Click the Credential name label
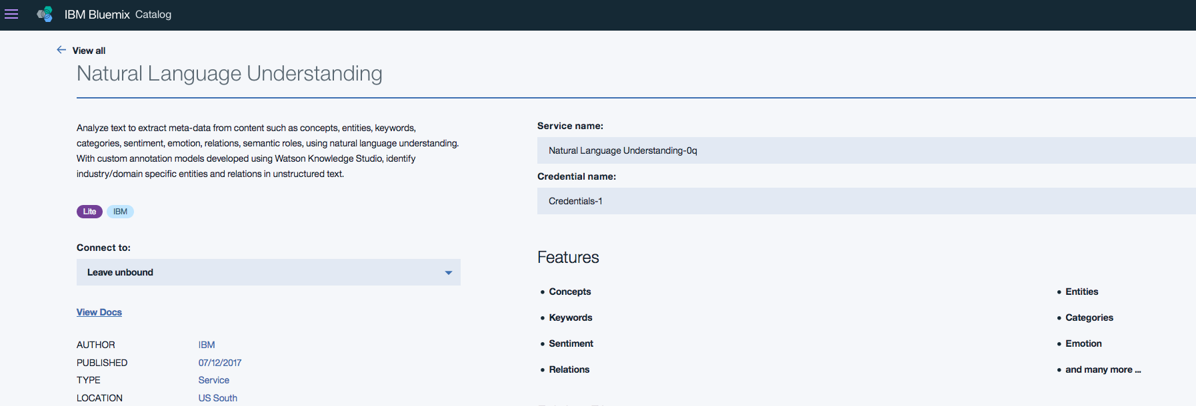1196x406 pixels. 577,176
